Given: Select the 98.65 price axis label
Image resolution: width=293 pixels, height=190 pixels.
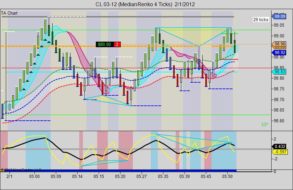Looking at the screenshot, I should pyautogui.click(x=279, y=110).
